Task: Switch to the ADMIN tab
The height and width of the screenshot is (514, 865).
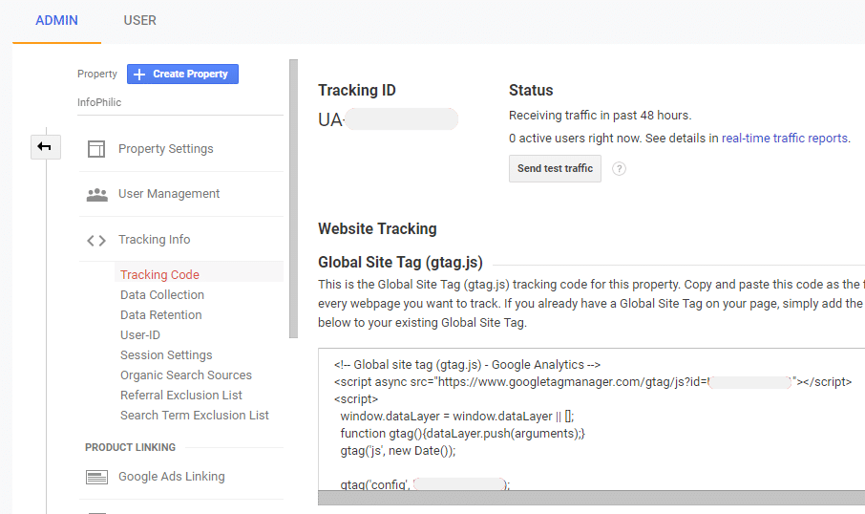Action: tap(57, 20)
